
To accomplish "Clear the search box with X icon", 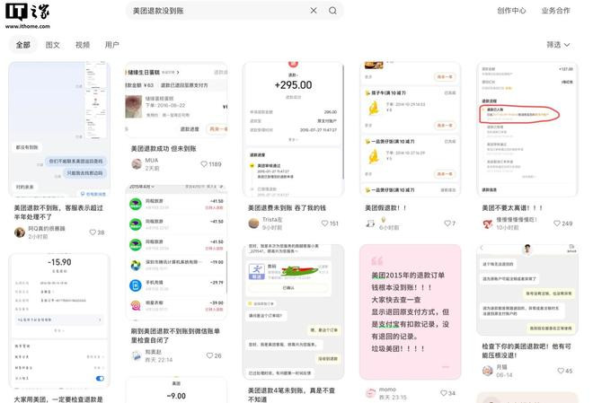I will (314, 11).
